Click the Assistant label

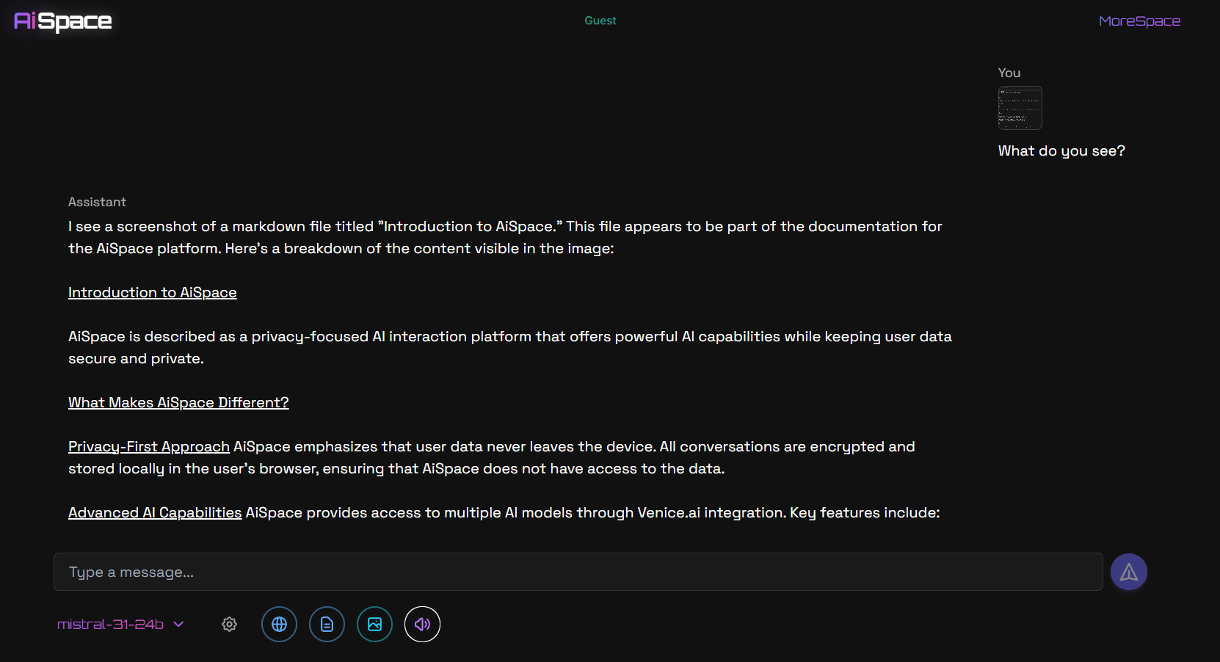(x=97, y=202)
